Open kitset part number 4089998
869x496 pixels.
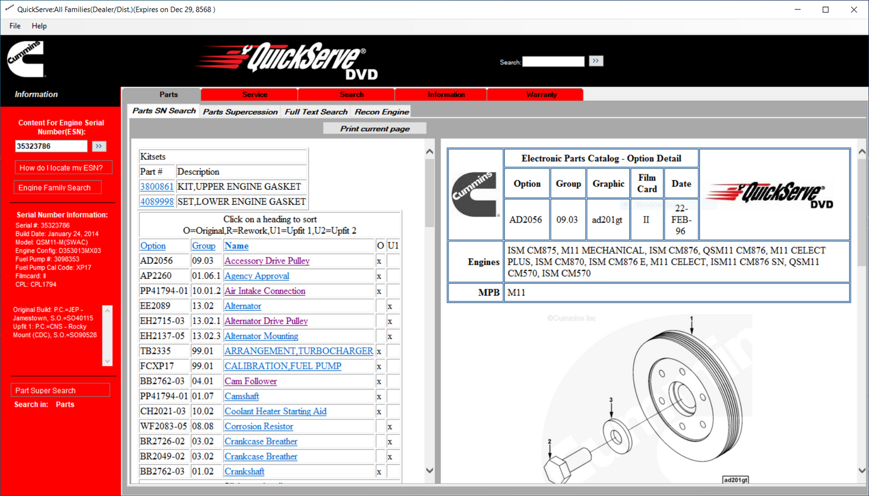point(157,201)
